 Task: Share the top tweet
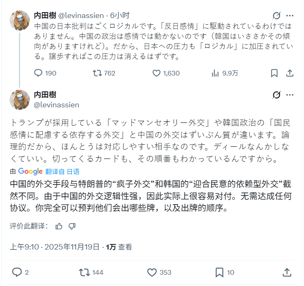(x=289, y=73)
